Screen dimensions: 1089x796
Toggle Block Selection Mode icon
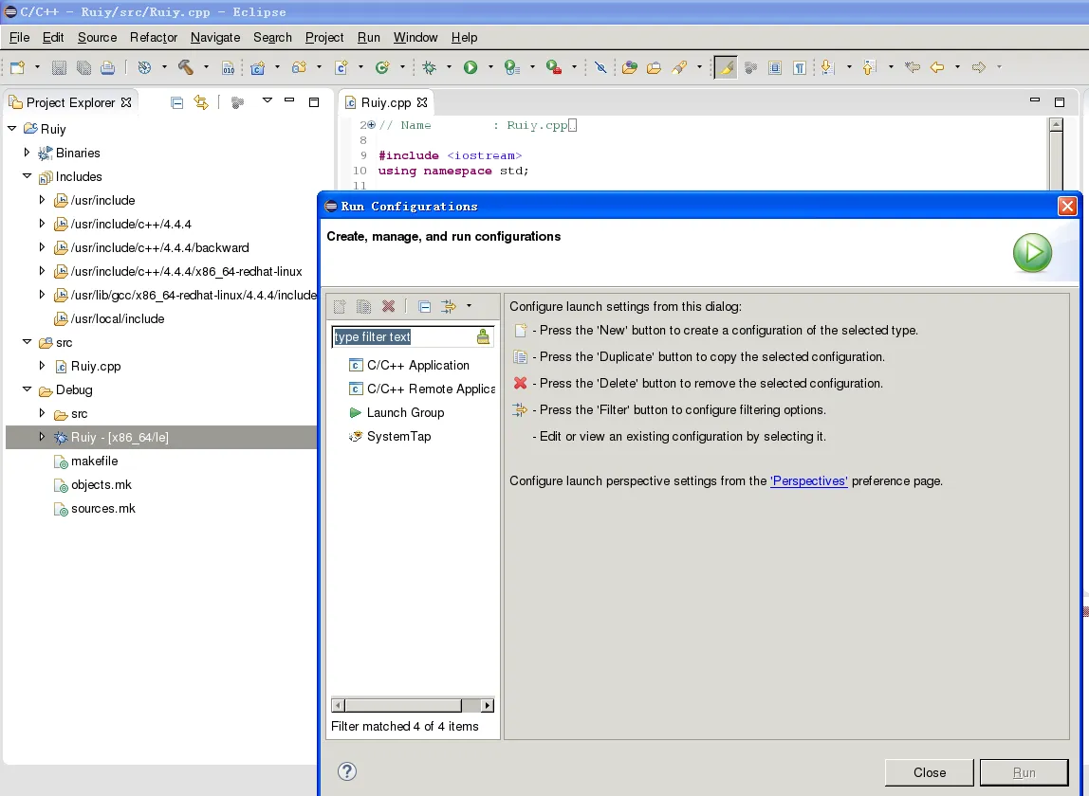pos(775,67)
